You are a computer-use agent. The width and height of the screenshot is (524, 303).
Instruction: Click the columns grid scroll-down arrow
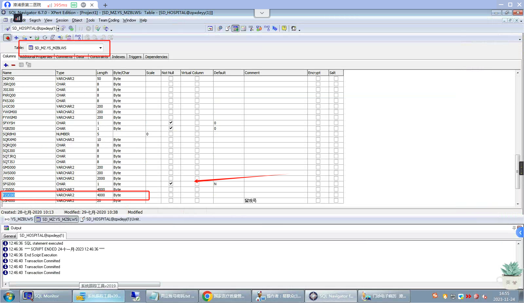click(x=517, y=204)
